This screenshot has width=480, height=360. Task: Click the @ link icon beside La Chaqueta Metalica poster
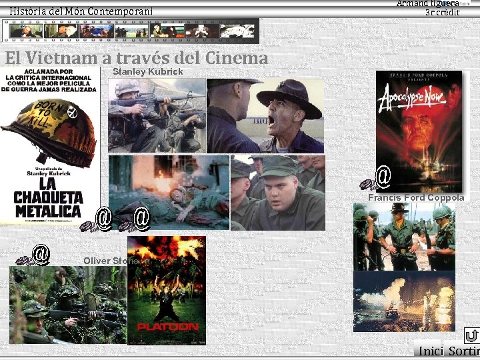point(103,219)
